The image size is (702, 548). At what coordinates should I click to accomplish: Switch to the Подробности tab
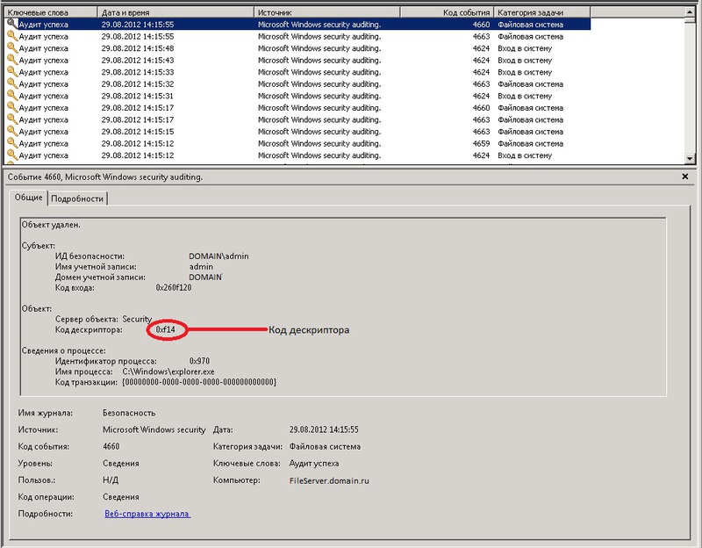(x=77, y=198)
